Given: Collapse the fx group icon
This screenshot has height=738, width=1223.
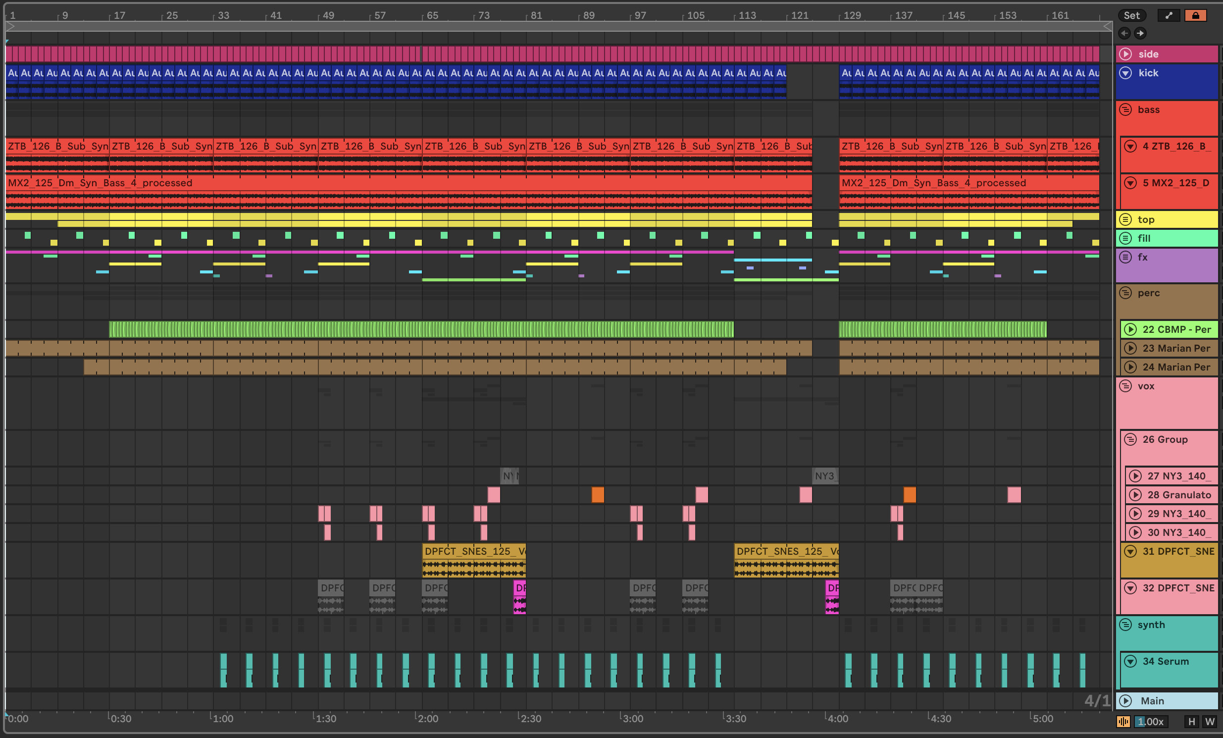Looking at the screenshot, I should point(1126,257).
